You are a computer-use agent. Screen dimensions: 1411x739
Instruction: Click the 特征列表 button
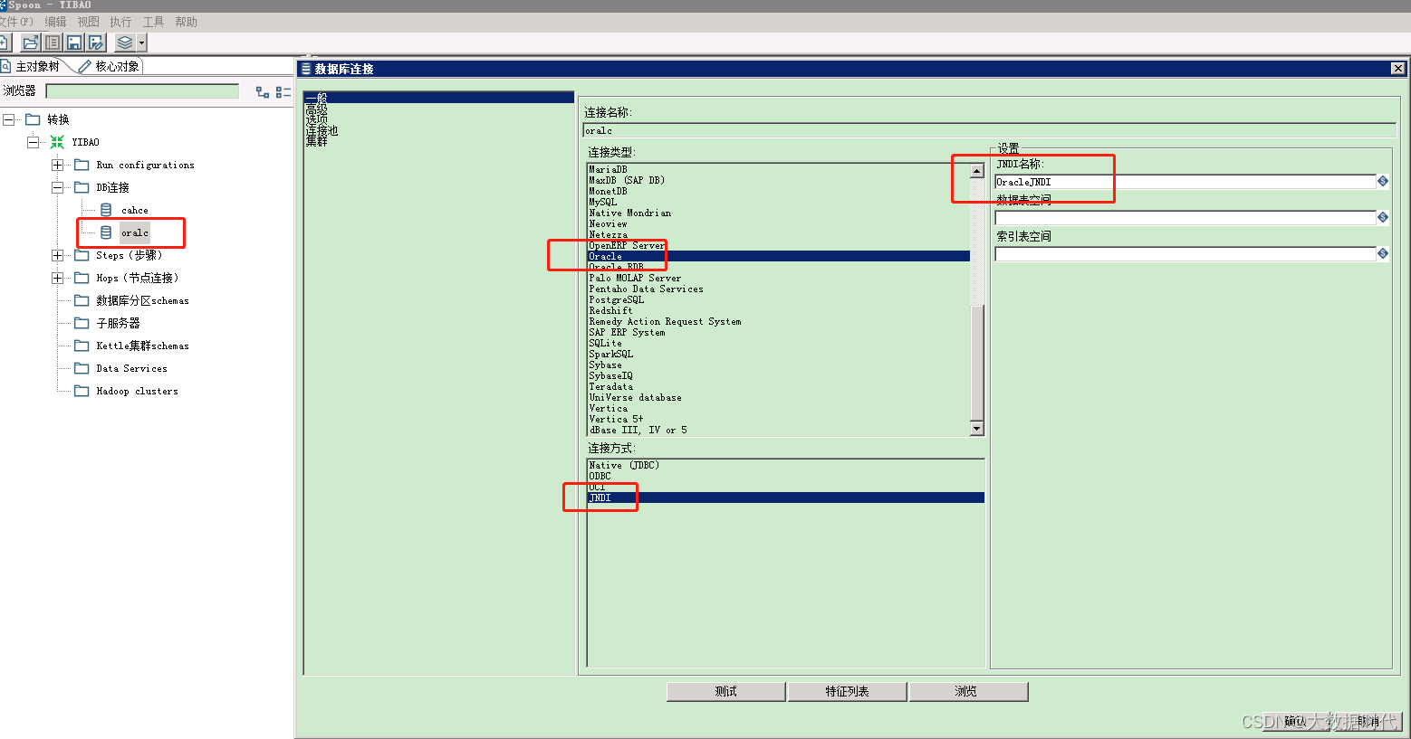click(846, 691)
